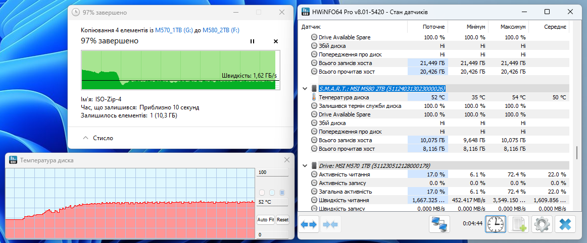The height and width of the screenshot is (243, 587).
Task: Pause the file copy operation
Action: pos(252,41)
